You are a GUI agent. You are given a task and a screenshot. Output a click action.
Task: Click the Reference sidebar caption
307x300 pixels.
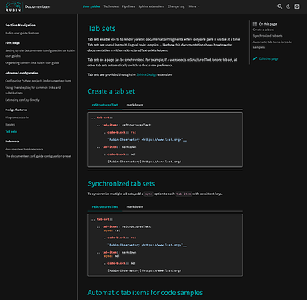12,142
